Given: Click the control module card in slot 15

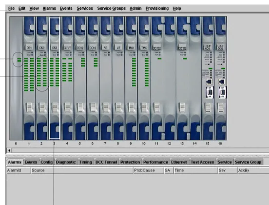Looking at the screenshot, I should coord(208,78).
